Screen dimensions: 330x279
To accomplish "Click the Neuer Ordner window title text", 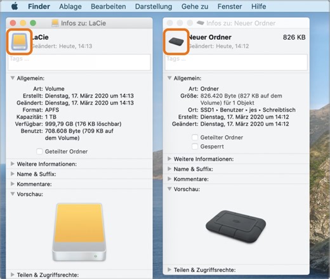I will click(x=241, y=23).
